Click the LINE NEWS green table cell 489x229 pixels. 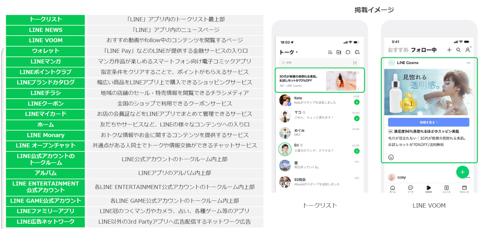click(46, 30)
